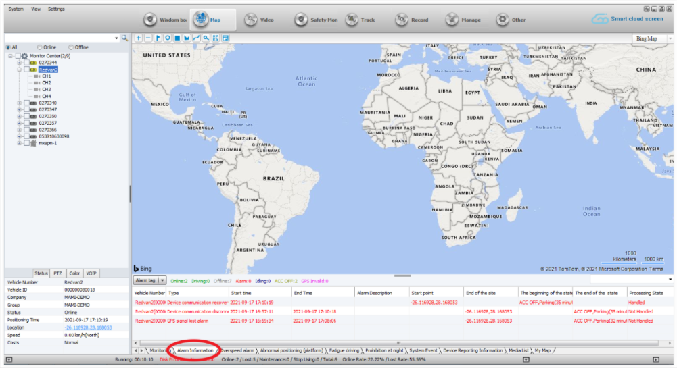
Task: Select the circle drawing map tool
Action: pyautogui.click(x=167, y=38)
